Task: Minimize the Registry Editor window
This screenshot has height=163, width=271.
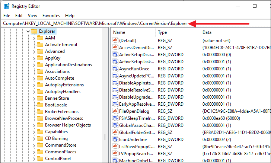Action: (238, 6)
